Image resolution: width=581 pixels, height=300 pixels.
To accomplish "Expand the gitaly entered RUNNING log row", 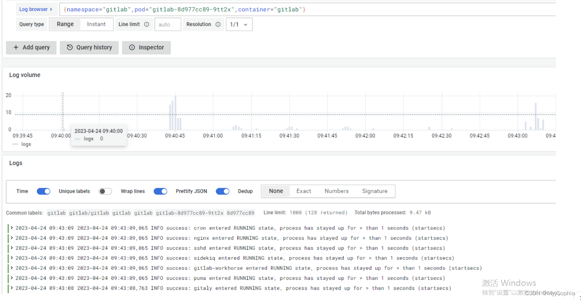I will coord(12,288).
